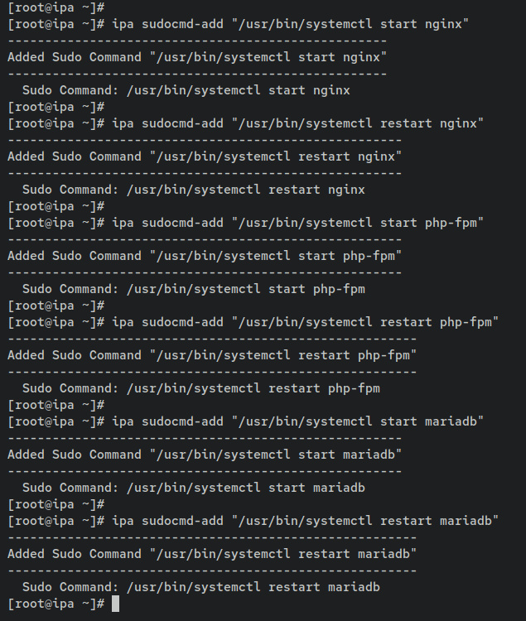Click the 'Sudo Command:' start mariadb output line
This screenshot has width=526, height=621.
(194, 488)
